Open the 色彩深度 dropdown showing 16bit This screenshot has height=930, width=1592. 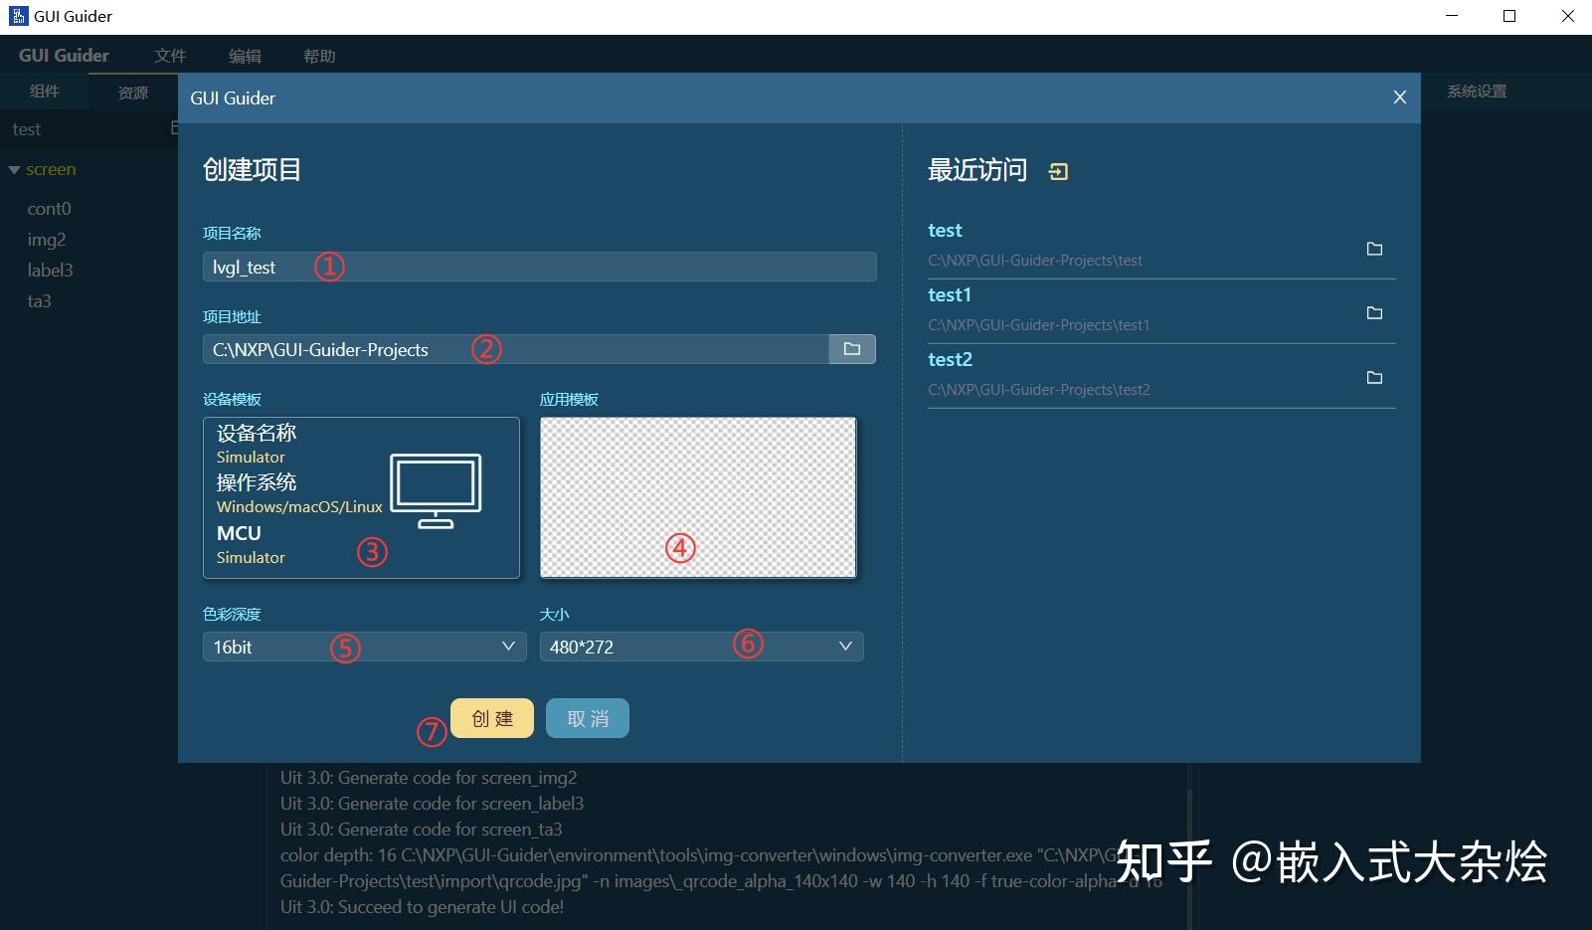click(x=363, y=647)
